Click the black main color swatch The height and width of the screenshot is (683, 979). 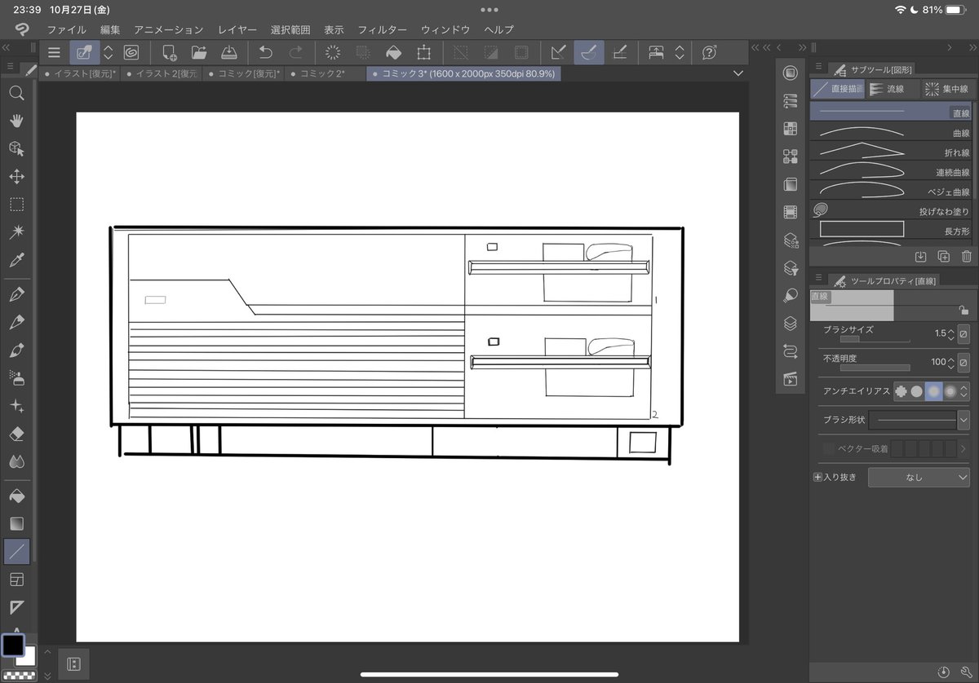[13, 646]
